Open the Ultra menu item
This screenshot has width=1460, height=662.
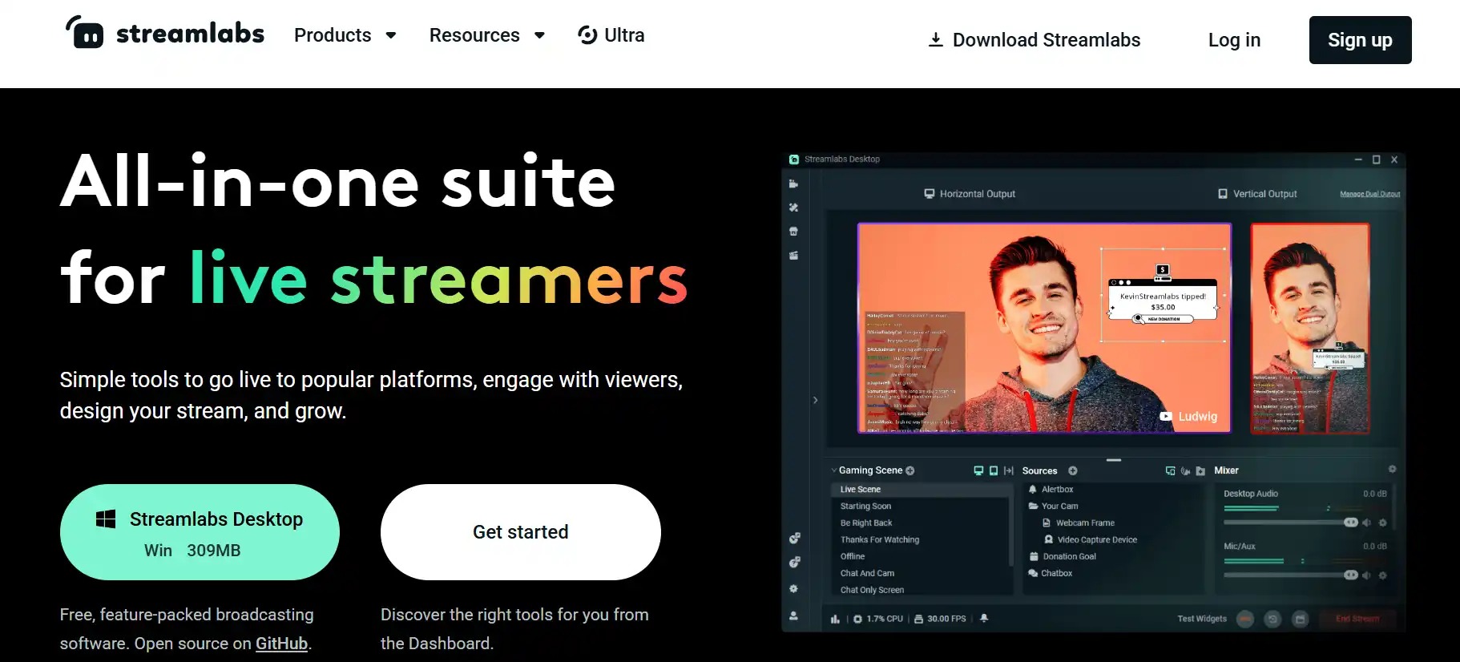[611, 35]
